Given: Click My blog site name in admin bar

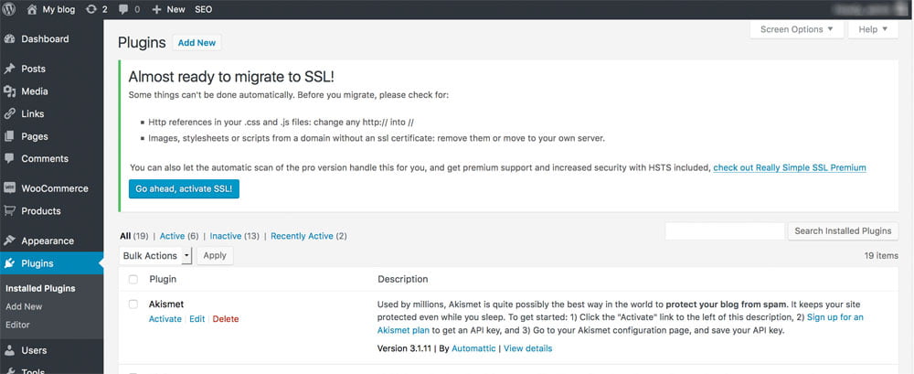Looking at the screenshot, I should pos(58,9).
